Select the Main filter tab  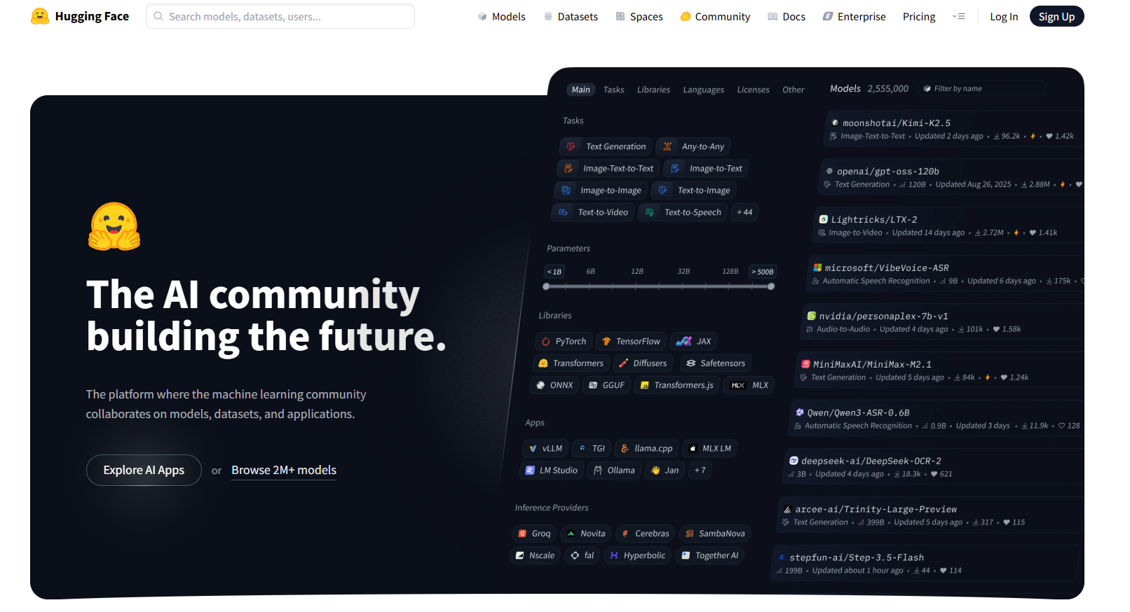[581, 90]
